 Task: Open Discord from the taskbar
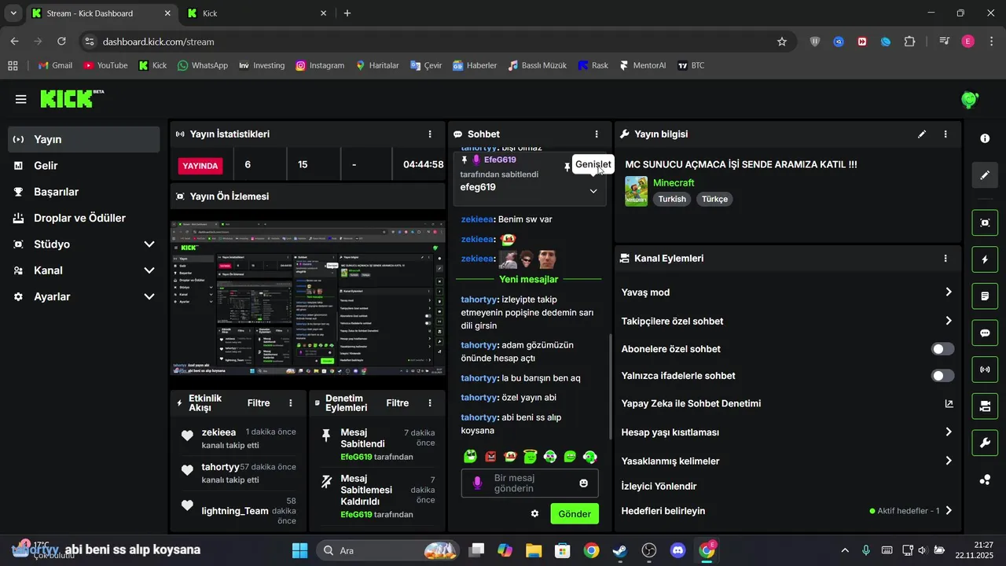click(678, 550)
